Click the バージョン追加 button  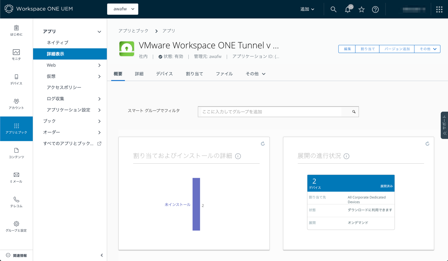coord(397,49)
